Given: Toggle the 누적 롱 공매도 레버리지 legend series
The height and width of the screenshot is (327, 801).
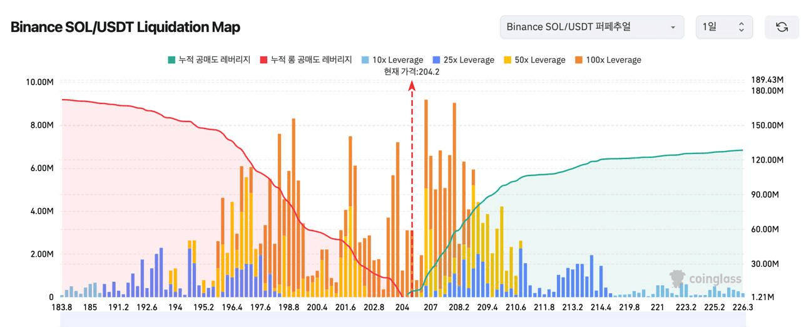Looking at the screenshot, I should pos(305,60).
